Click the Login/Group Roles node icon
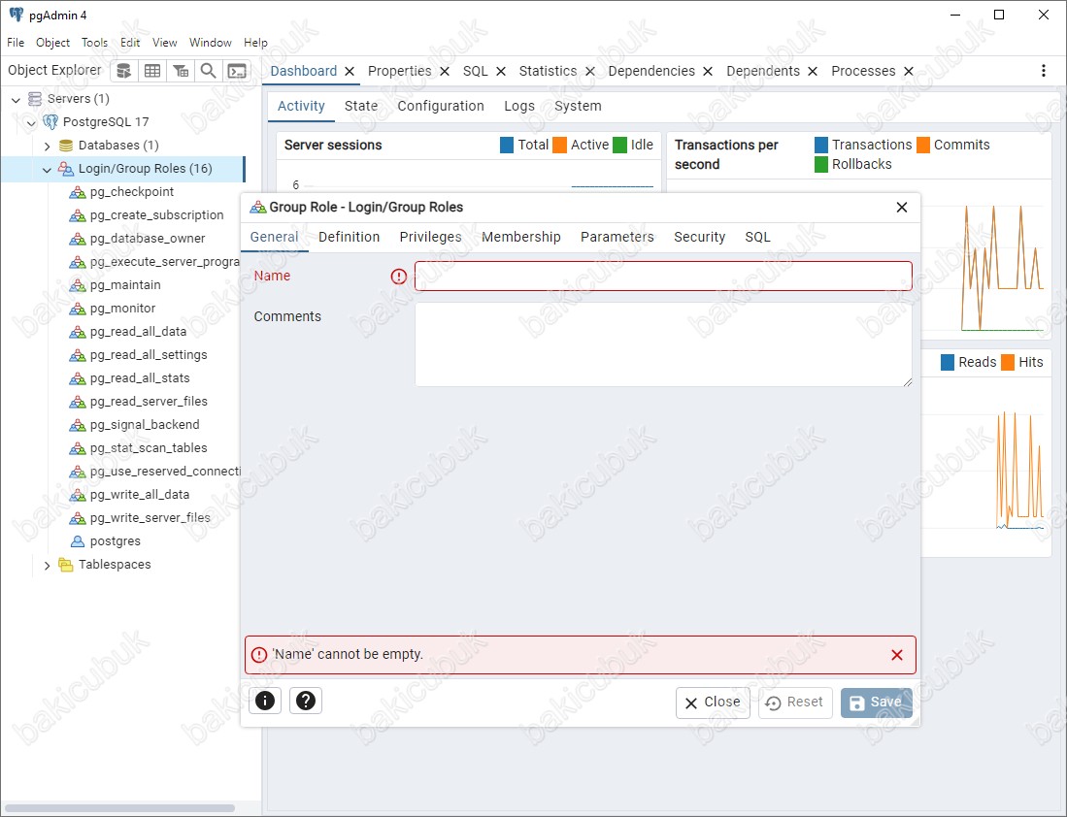This screenshot has height=817, width=1067. [x=66, y=169]
